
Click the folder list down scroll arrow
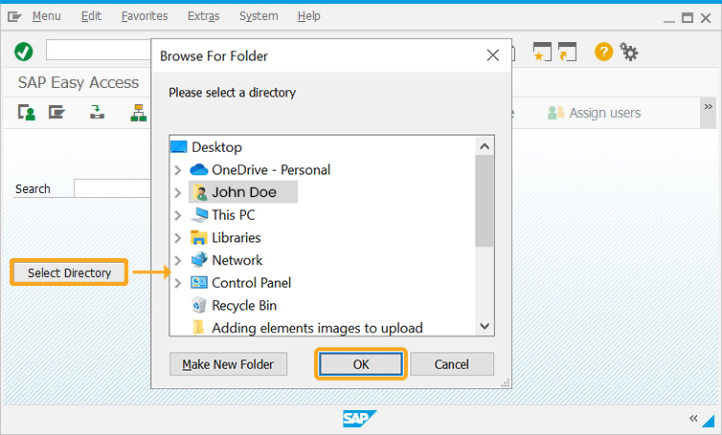pyautogui.click(x=485, y=326)
